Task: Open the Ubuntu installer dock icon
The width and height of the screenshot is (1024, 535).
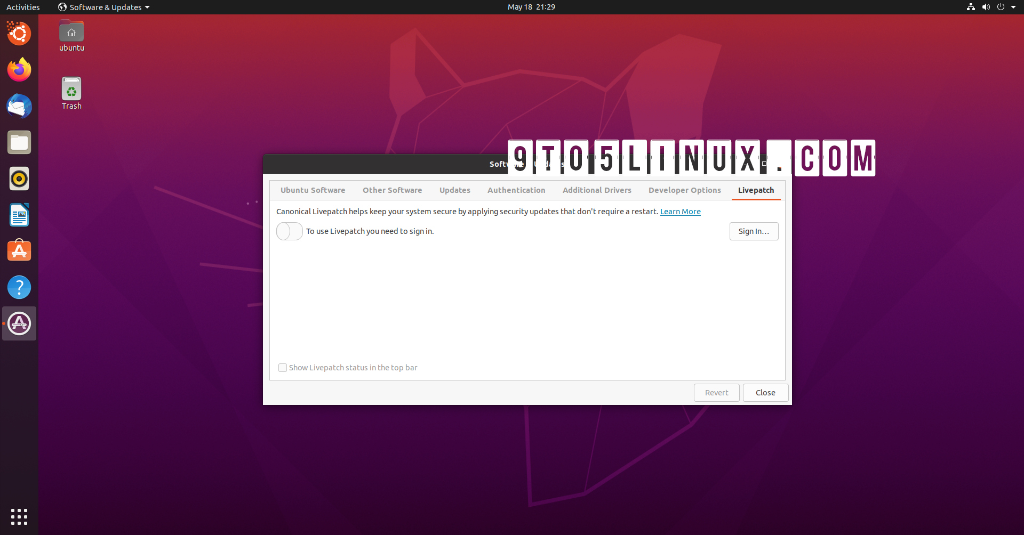Action: pyautogui.click(x=19, y=34)
